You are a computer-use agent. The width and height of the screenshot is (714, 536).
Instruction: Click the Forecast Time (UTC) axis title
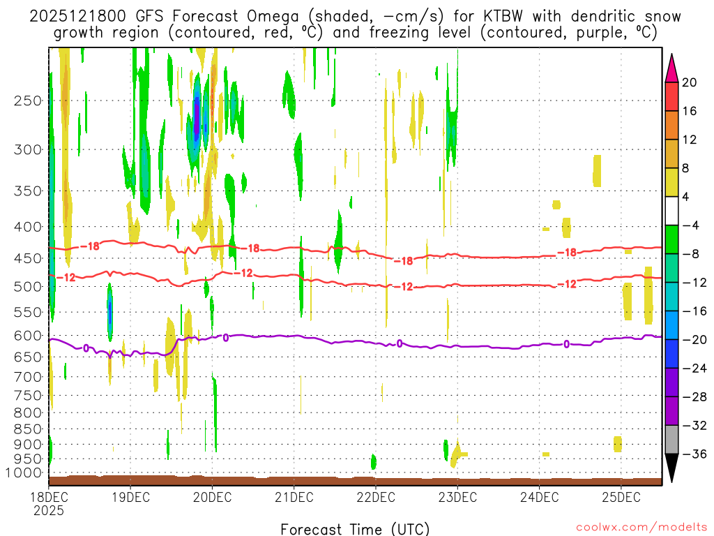pos(355,528)
